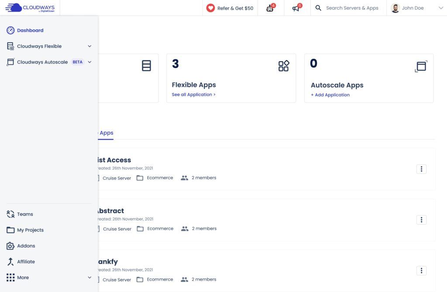
Task: Click 'Cruise Server' in 'ist Access' row
Action: [117, 178]
